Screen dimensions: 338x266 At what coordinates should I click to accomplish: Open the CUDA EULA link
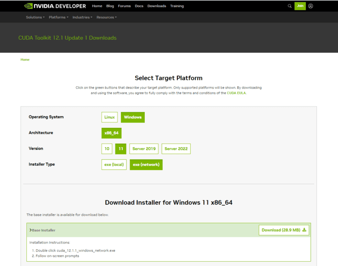236,93
